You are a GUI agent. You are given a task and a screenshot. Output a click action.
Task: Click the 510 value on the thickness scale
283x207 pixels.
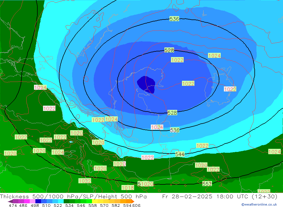click(46, 205)
